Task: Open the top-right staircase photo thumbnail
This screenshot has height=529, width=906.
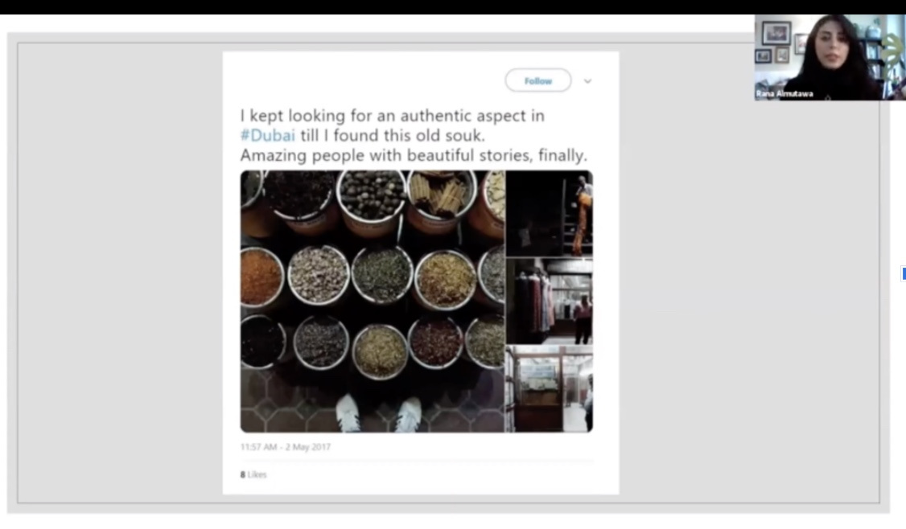Action: click(550, 213)
